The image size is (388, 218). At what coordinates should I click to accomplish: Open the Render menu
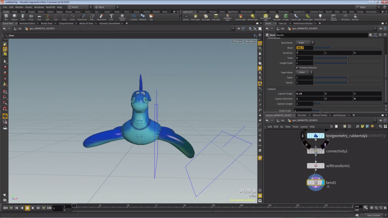[19, 7]
